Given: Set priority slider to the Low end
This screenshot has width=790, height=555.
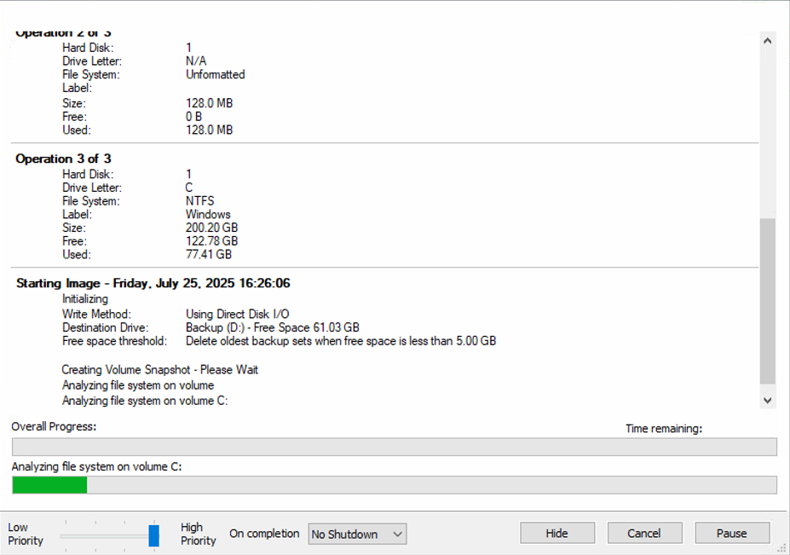Looking at the screenshot, I should tap(63, 535).
